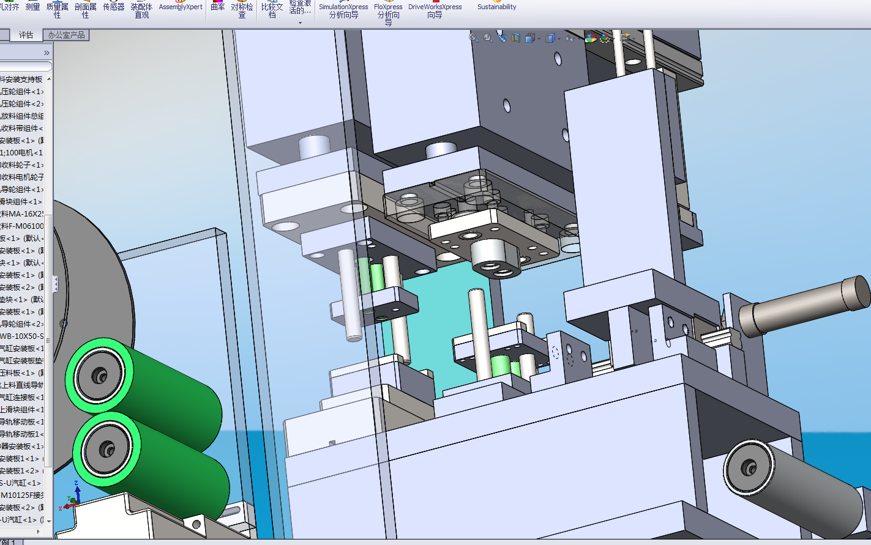
Task: Click the Edit Appearance color sphere
Action: [x=591, y=38]
